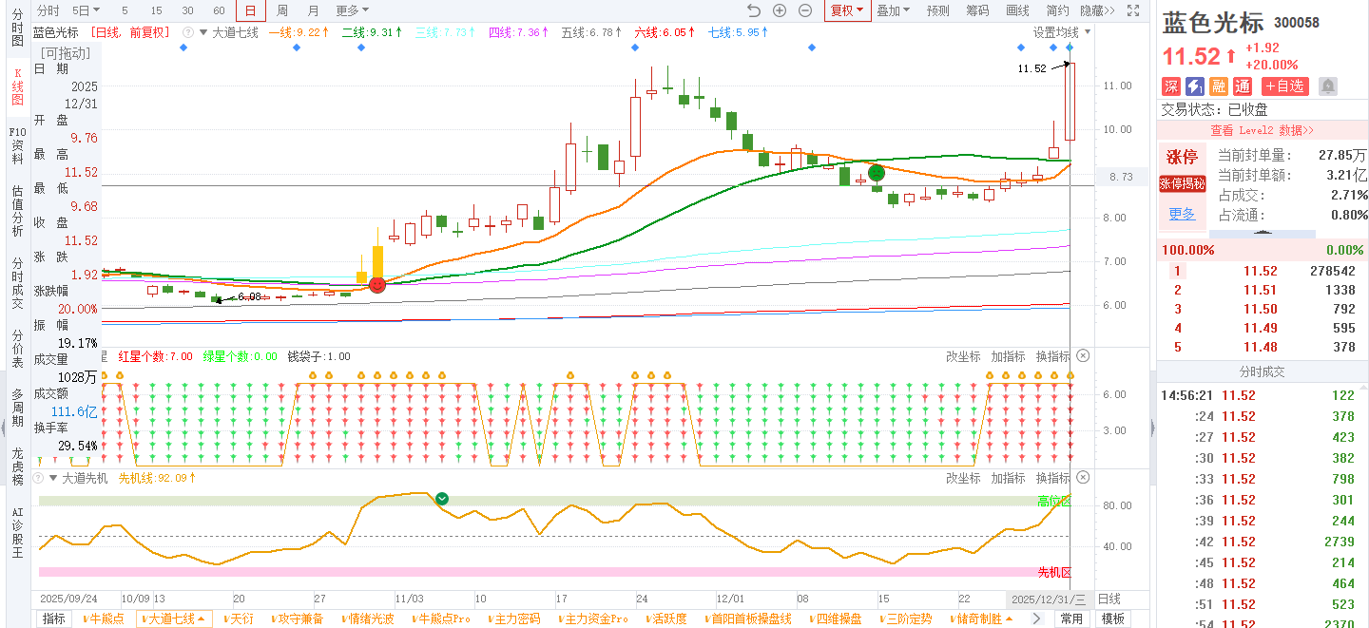1369x628 pixels.
Task: Close the red/green star indicator sub-panel
Action: (1083, 356)
